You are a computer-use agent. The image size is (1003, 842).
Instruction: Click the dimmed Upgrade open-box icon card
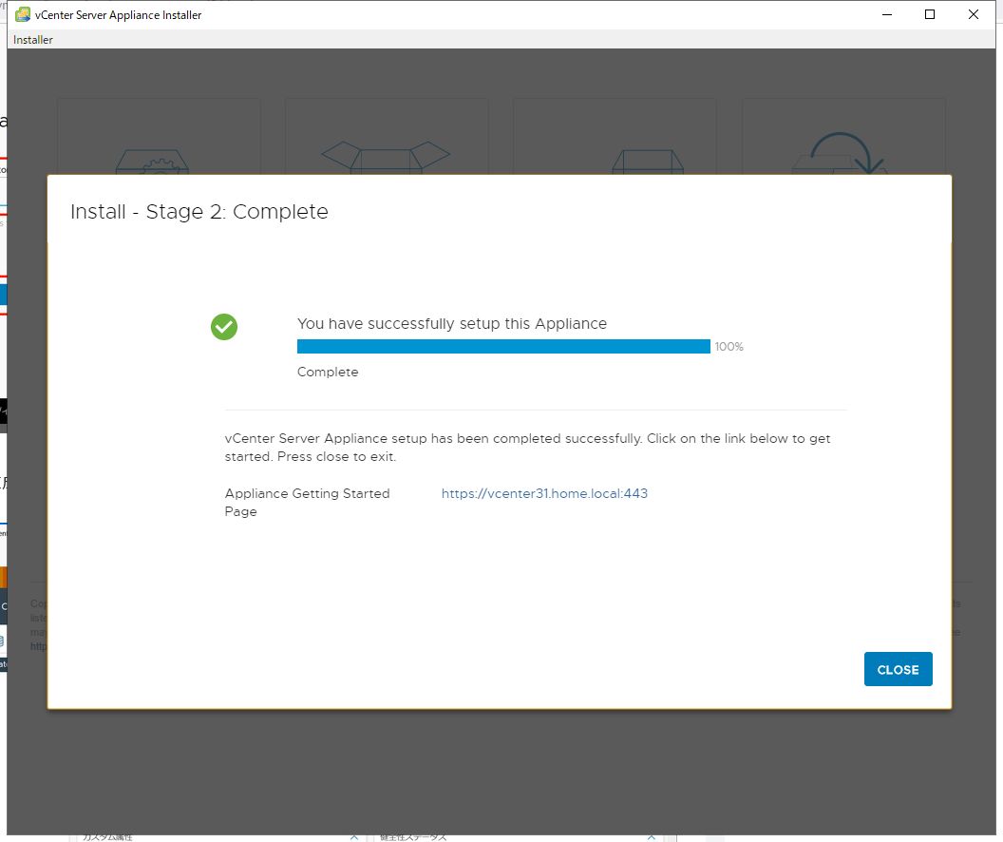pos(387,136)
